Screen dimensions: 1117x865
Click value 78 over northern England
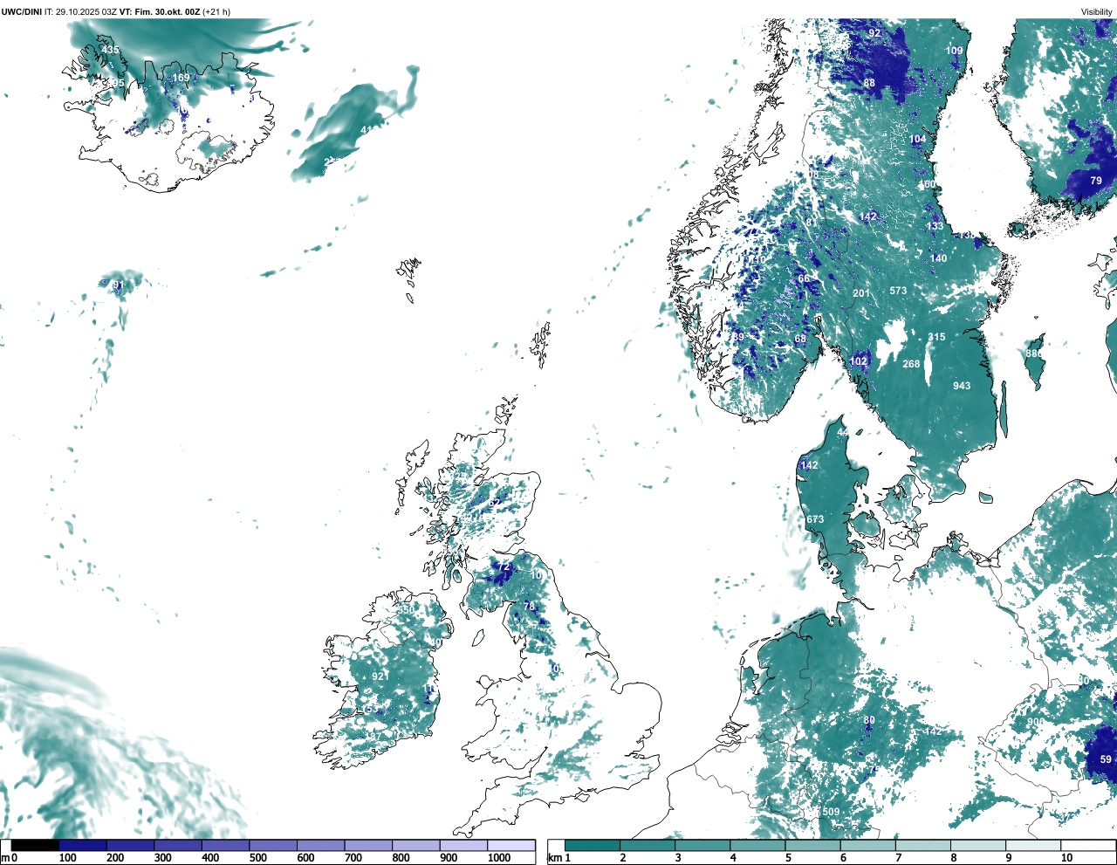tap(529, 607)
